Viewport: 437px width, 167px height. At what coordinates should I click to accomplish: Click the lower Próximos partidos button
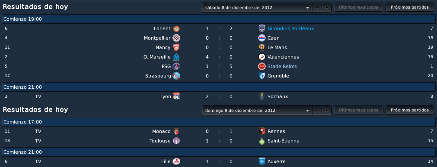410,110
